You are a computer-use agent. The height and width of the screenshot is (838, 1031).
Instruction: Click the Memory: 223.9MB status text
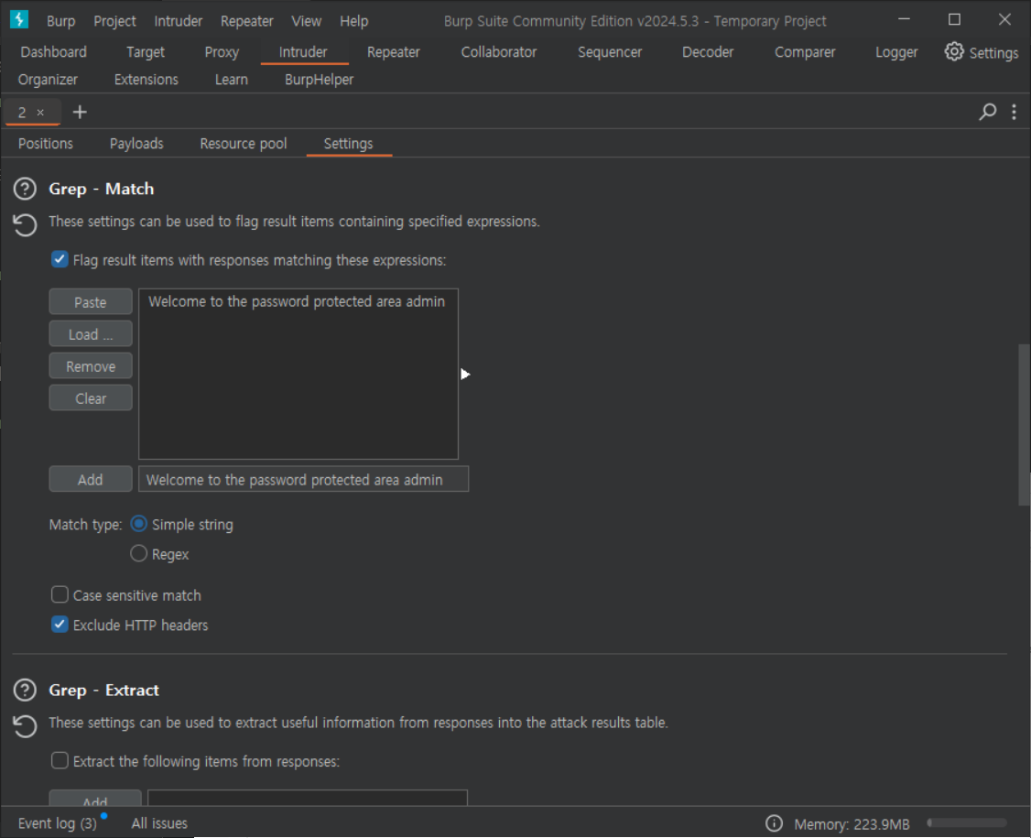(852, 824)
